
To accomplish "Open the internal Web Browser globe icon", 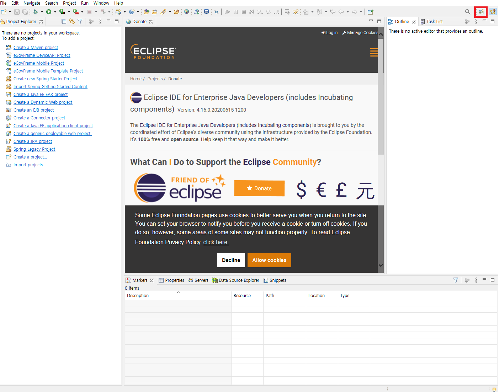I will coord(187,12).
